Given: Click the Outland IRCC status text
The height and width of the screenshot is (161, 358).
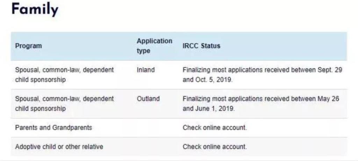Looking at the screenshot, I should [x=260, y=103].
